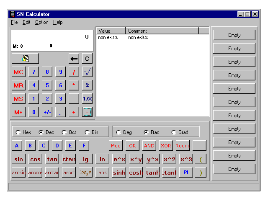Click the Value column header
268x201 pixels.
[x=111, y=31]
